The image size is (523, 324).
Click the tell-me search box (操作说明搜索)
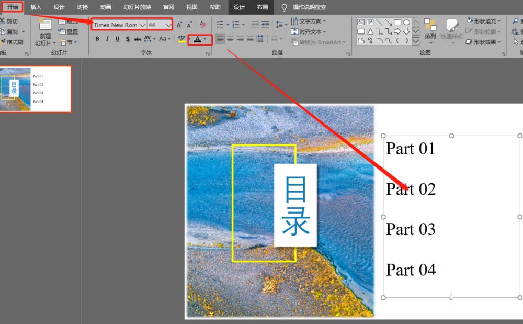pos(309,7)
